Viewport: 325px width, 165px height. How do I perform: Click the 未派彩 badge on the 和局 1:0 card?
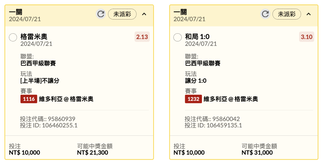(286, 14)
